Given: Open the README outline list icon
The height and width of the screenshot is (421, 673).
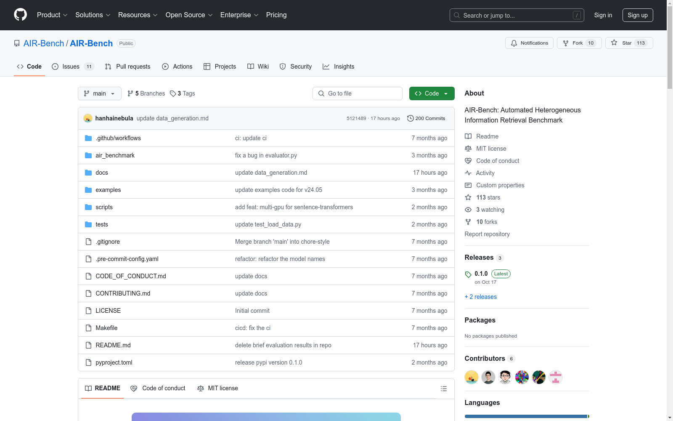Looking at the screenshot, I should tap(444, 389).
